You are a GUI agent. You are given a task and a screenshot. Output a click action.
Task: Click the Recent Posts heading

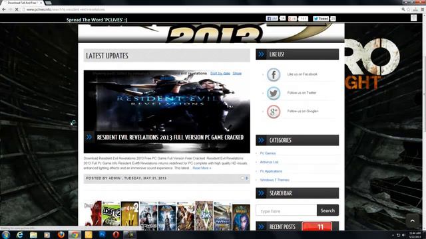[282, 227]
